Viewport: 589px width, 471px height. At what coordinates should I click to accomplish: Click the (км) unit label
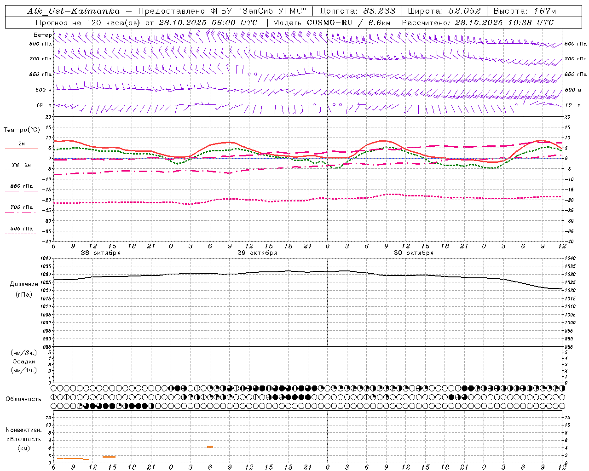23,448
